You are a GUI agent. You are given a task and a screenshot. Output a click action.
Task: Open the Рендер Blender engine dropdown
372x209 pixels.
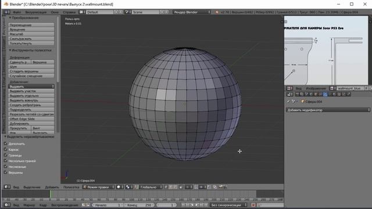tap(192, 12)
